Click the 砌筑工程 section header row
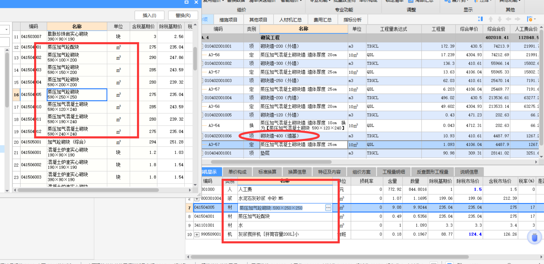Image resolution: width=544 pixels, height=264 pixels. pos(371,38)
